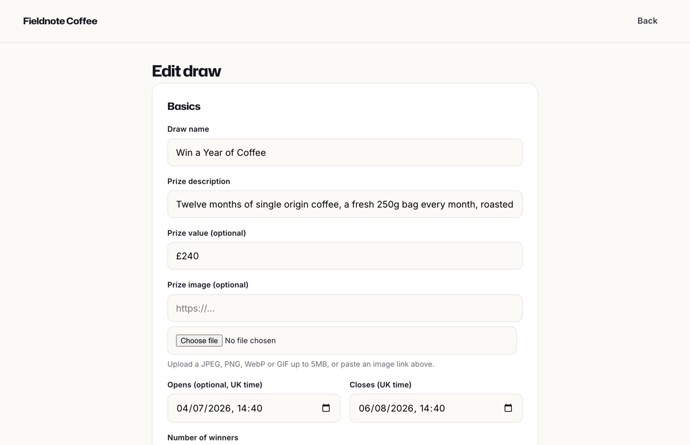Edit the Prize description field
This screenshot has height=445, width=690.
tap(345, 204)
